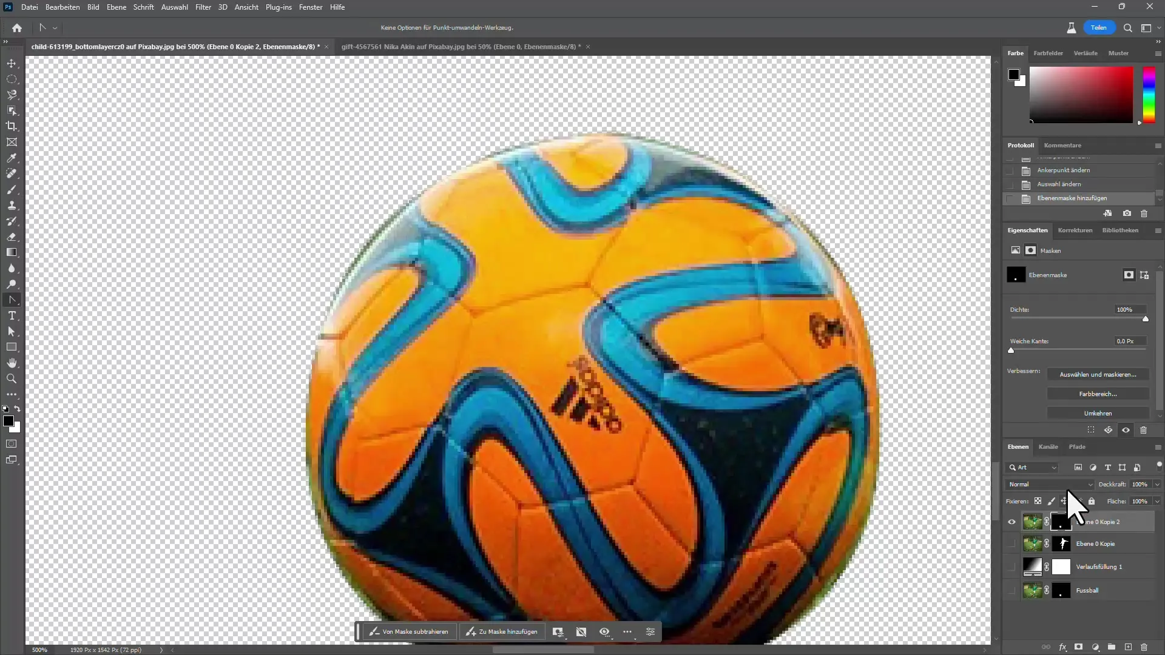
Task: Switch to the Pfade tab
Action: [1077, 447]
